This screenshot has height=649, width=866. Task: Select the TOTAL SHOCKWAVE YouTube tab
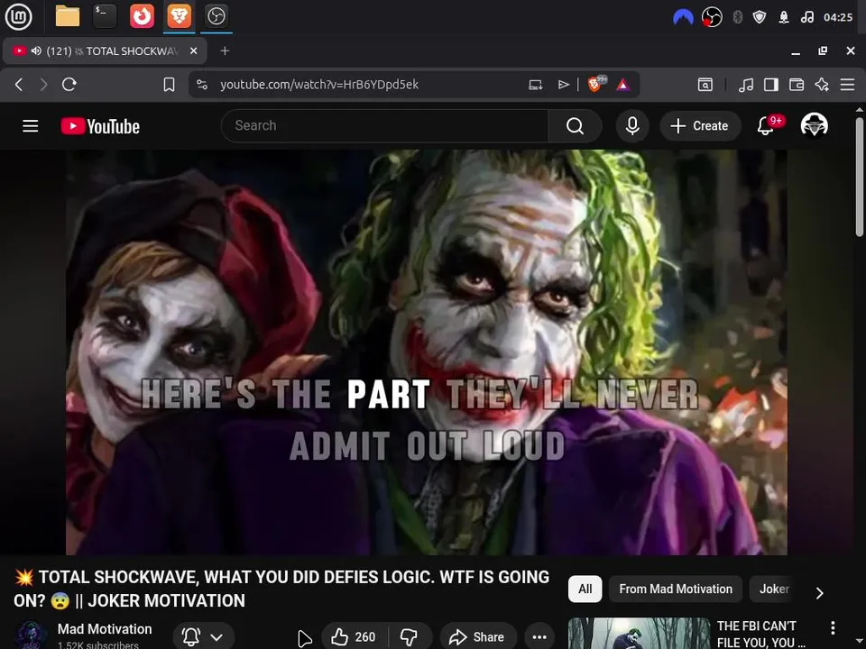(105, 50)
